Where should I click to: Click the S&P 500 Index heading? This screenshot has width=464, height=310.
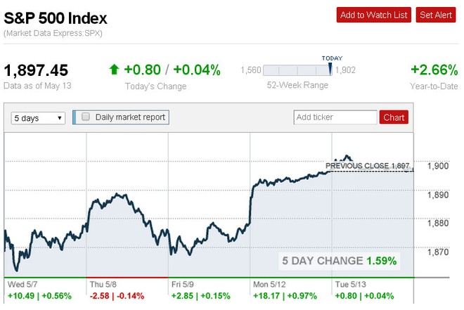(56, 15)
